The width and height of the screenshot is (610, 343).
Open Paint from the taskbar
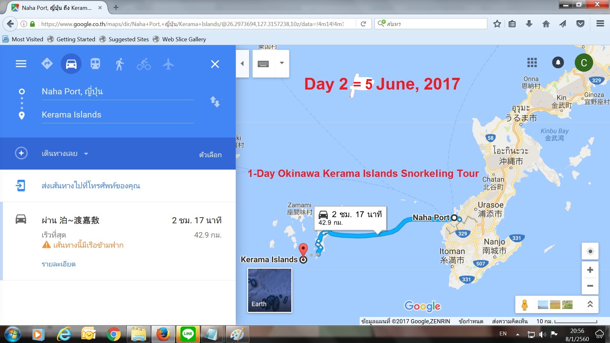click(237, 334)
